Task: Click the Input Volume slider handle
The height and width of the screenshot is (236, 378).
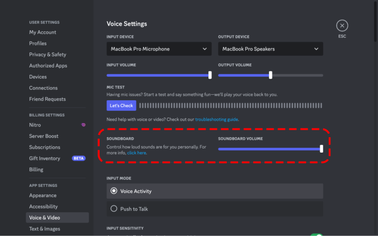Action: click(210, 75)
